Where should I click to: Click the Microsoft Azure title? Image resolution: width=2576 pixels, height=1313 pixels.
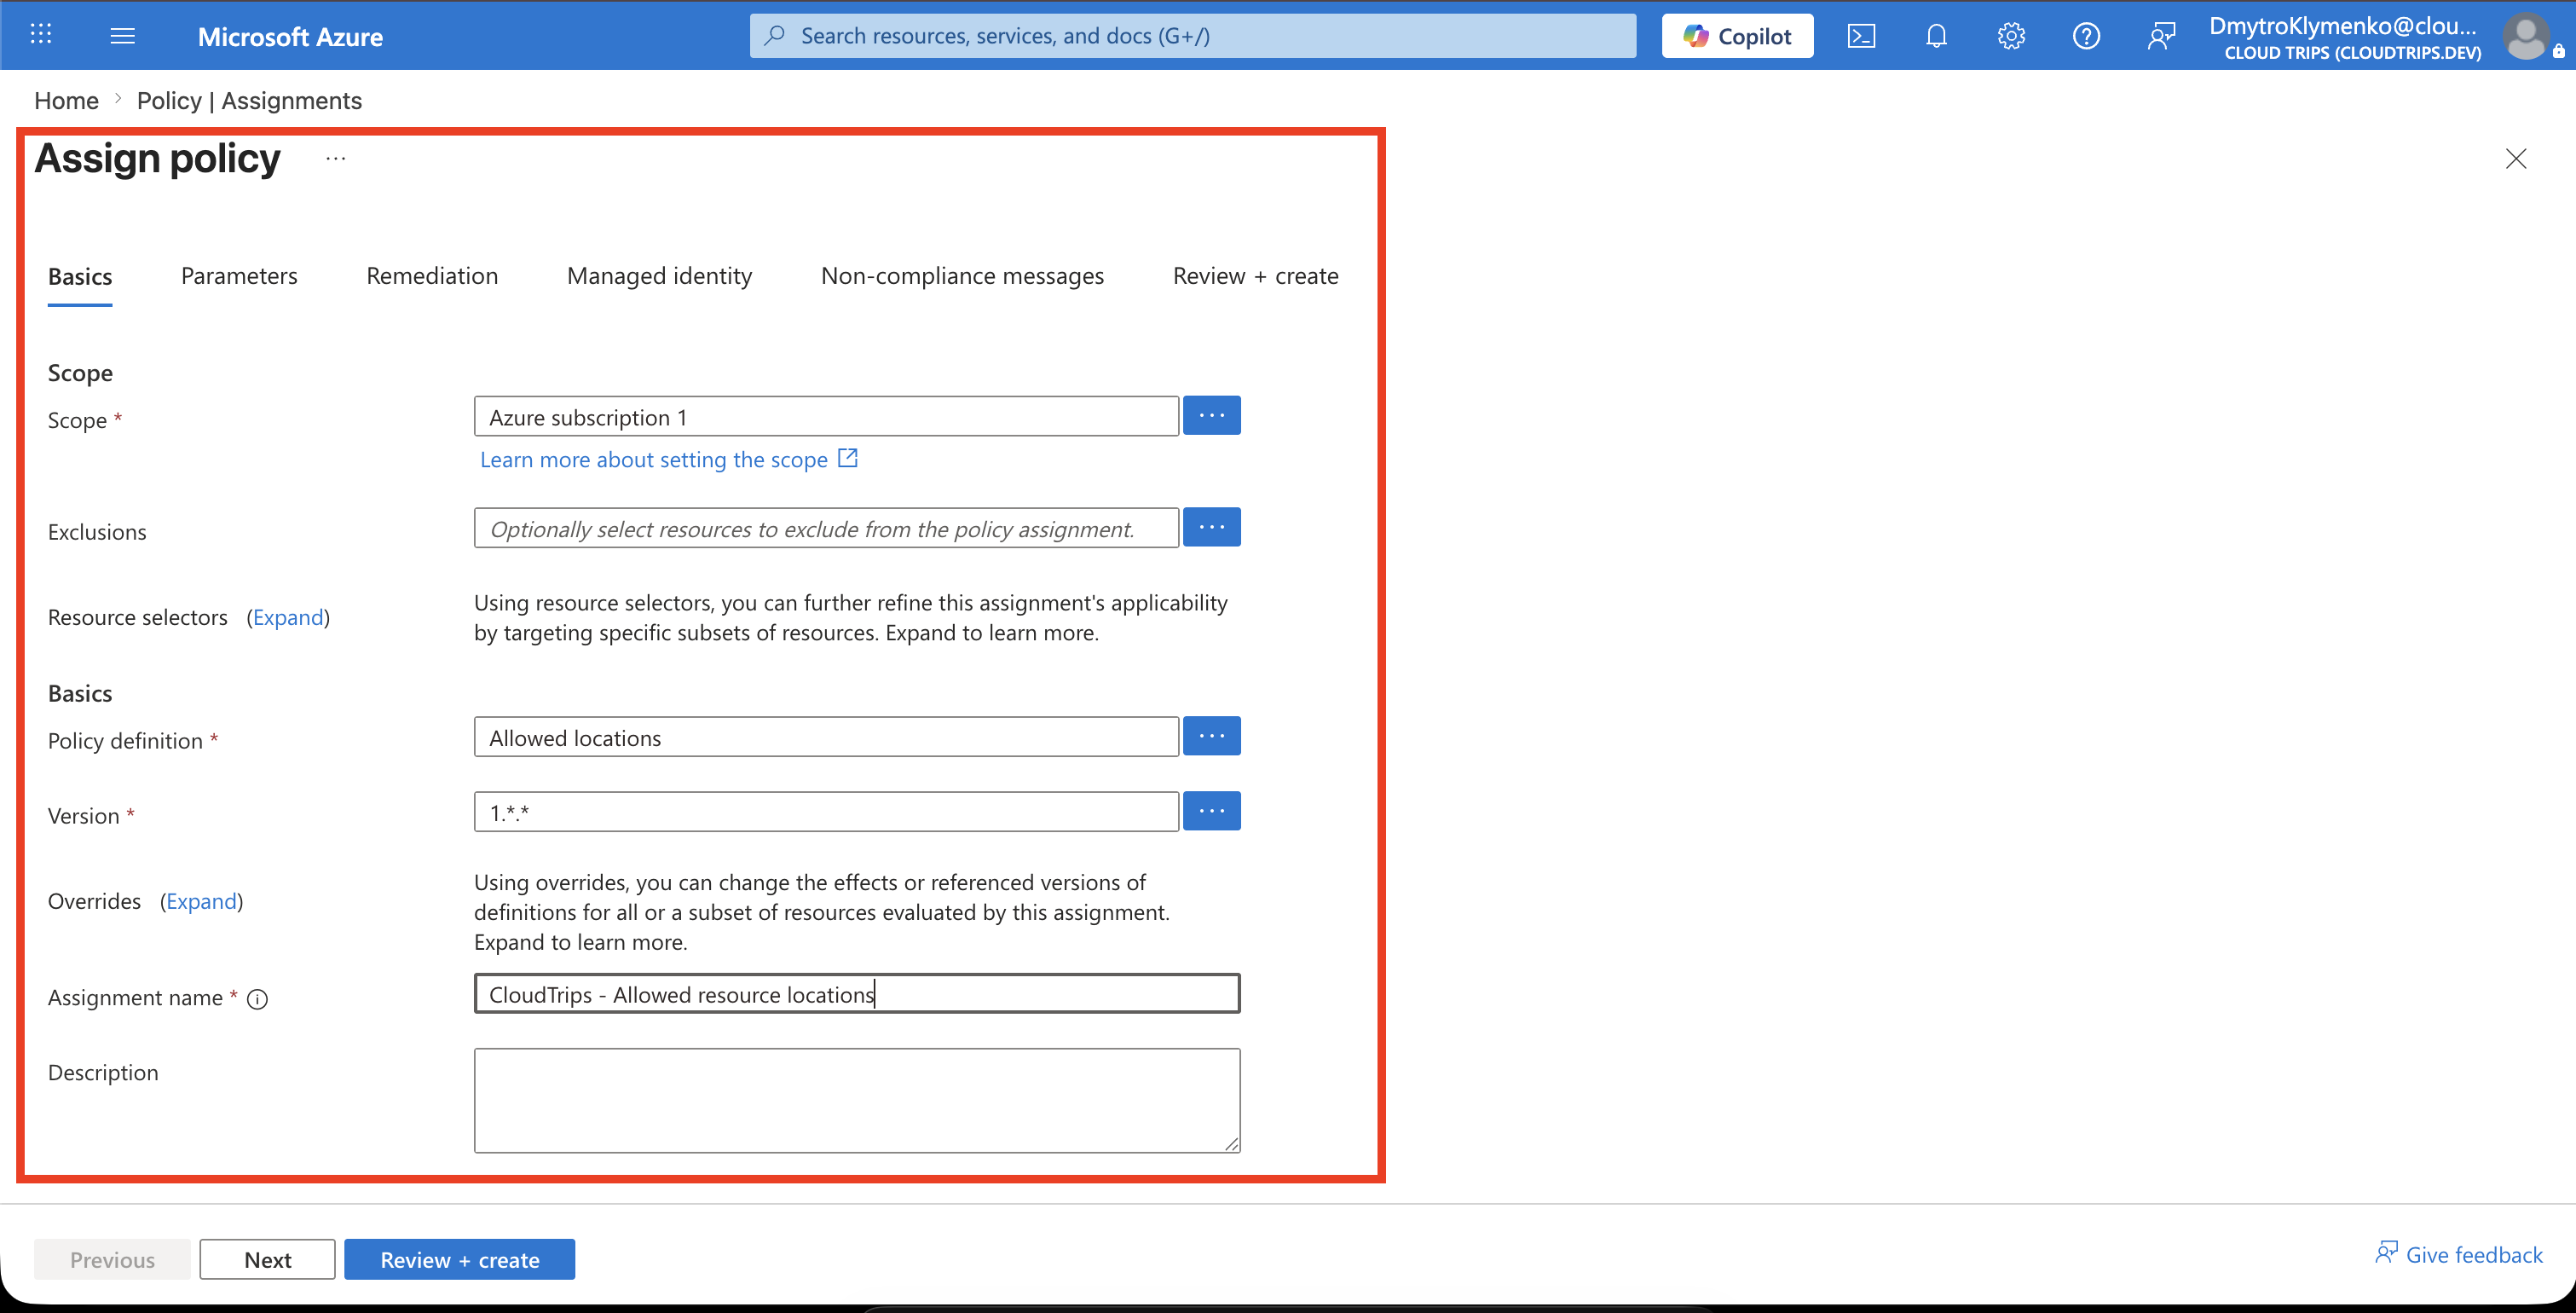(x=290, y=37)
